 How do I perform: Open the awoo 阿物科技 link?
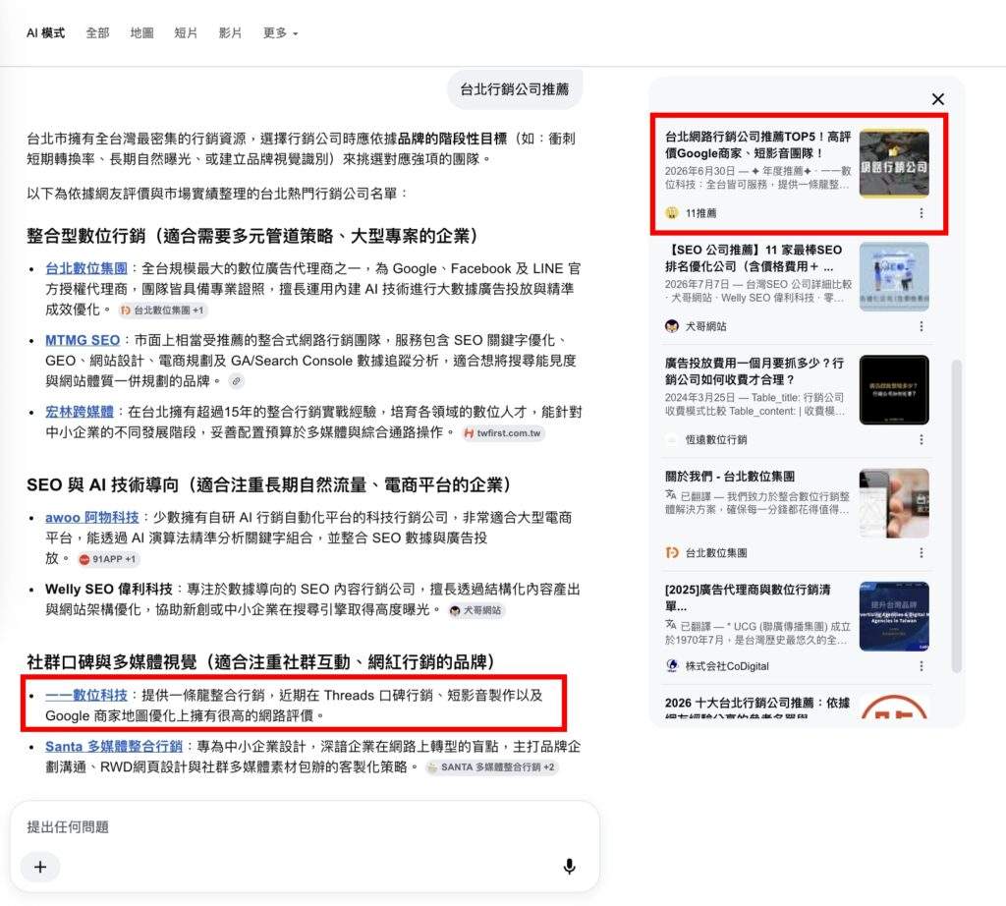click(92, 517)
